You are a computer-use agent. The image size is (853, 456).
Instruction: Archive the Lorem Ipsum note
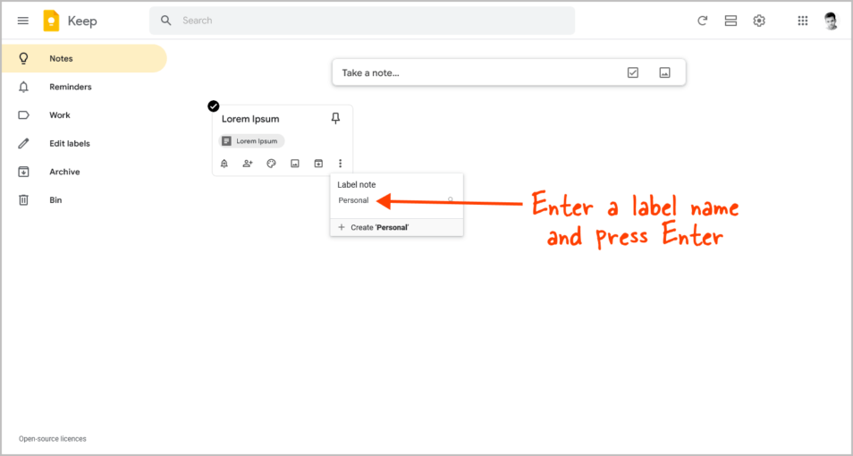[318, 164]
